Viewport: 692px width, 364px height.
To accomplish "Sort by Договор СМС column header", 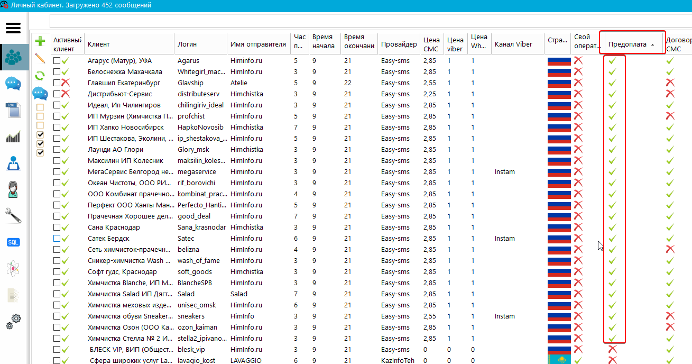I will (x=677, y=44).
